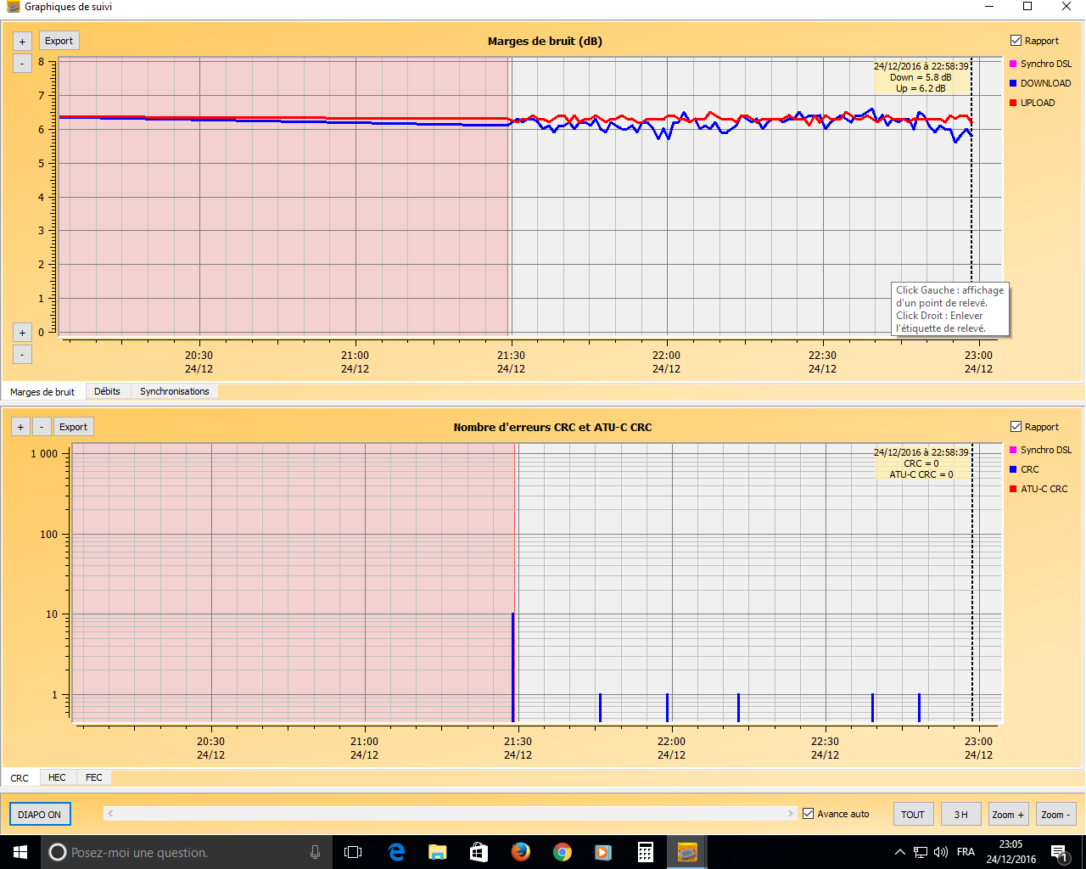The image size is (1086, 869).
Task: Open the Task View icon
Action: (x=353, y=852)
